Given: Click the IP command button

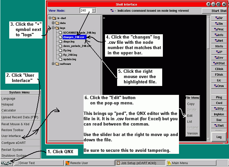Looking at the screenshot, I should point(219,52).
